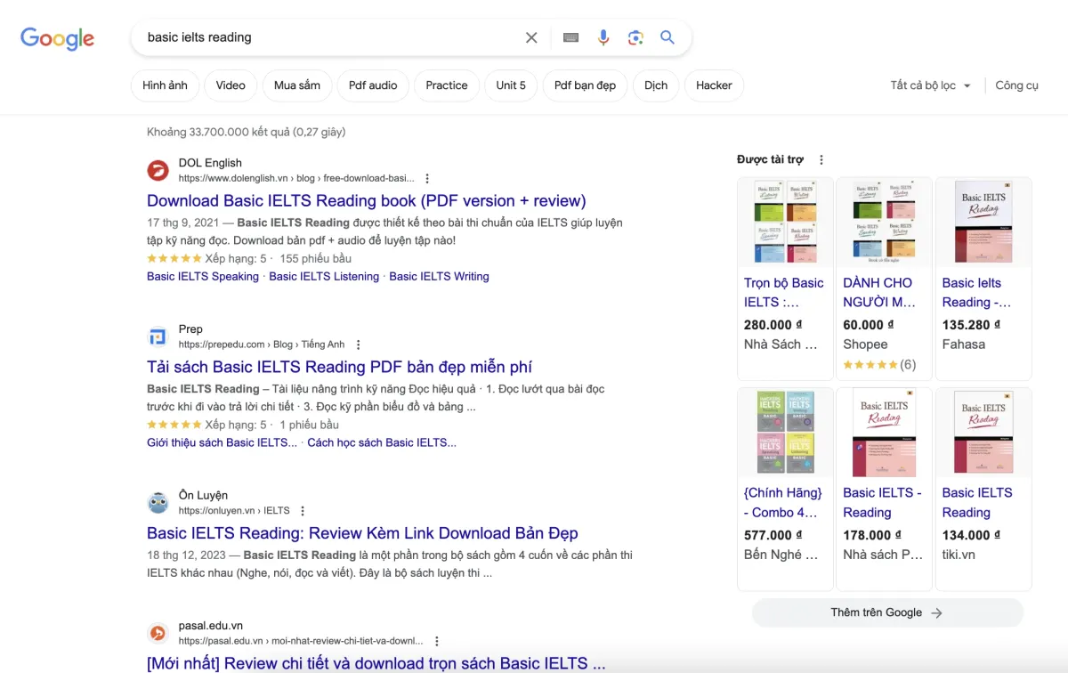
Task: Open Tải sách Basic IELTS Reading PDF link
Action: pyautogui.click(x=339, y=367)
